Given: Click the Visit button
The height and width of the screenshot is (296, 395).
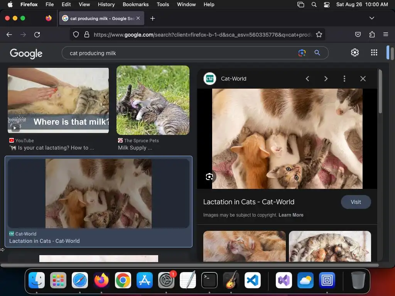Looking at the screenshot, I should click(356, 202).
